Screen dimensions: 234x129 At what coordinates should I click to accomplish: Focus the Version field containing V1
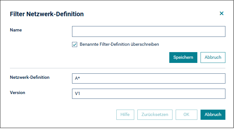pos(149,94)
